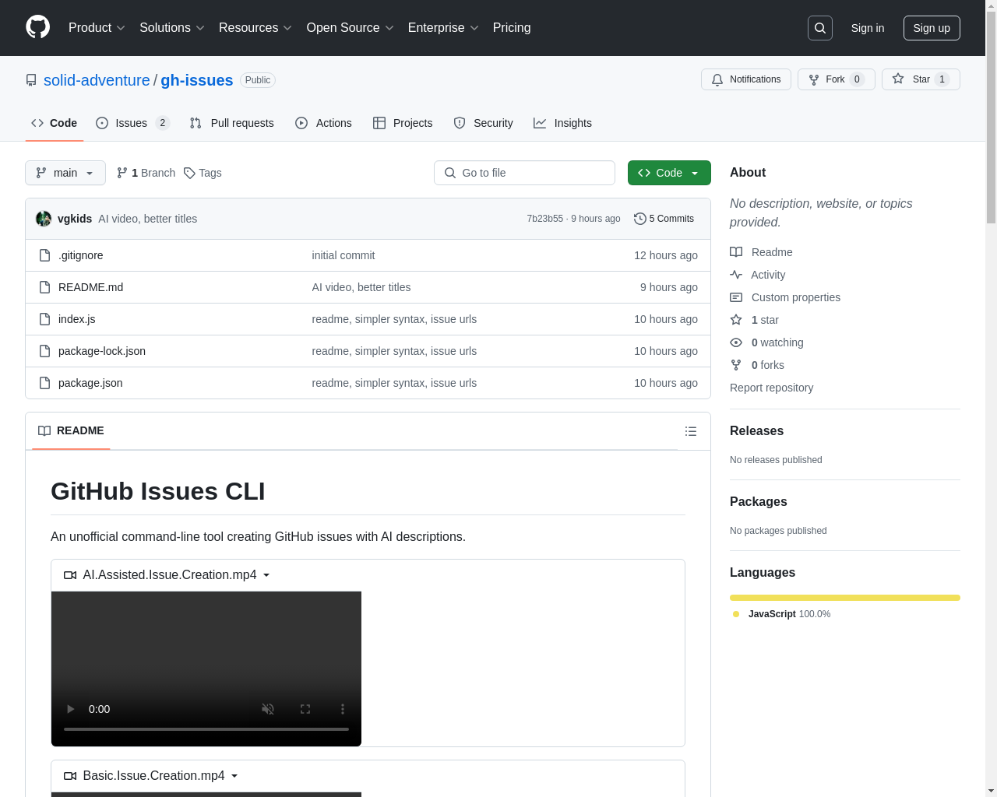Click the book icon next to README tab
997x797 pixels.
(x=44, y=430)
